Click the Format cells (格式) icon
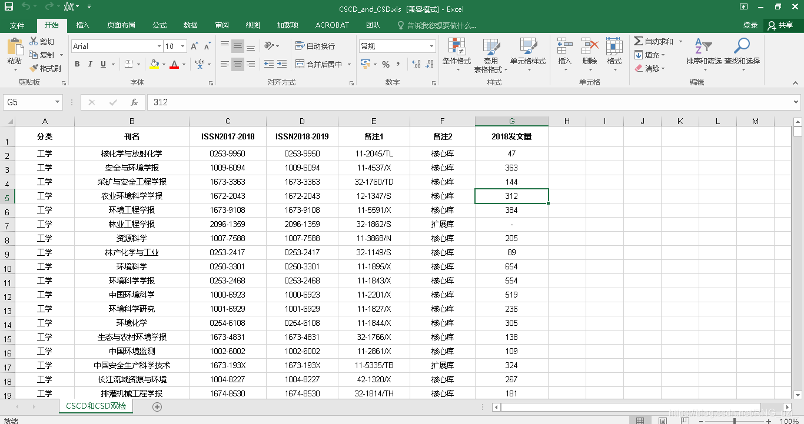 coord(614,46)
